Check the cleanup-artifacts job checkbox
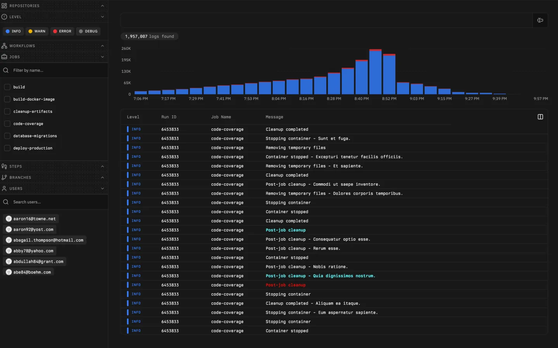 point(7,111)
